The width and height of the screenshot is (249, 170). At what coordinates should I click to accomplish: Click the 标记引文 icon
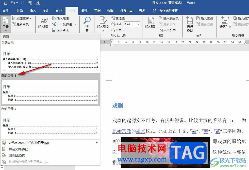tap(225, 20)
